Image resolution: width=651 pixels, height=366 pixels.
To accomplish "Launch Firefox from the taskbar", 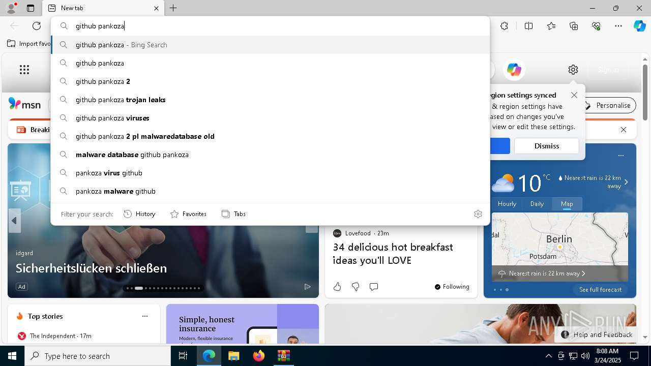I will tap(259, 356).
